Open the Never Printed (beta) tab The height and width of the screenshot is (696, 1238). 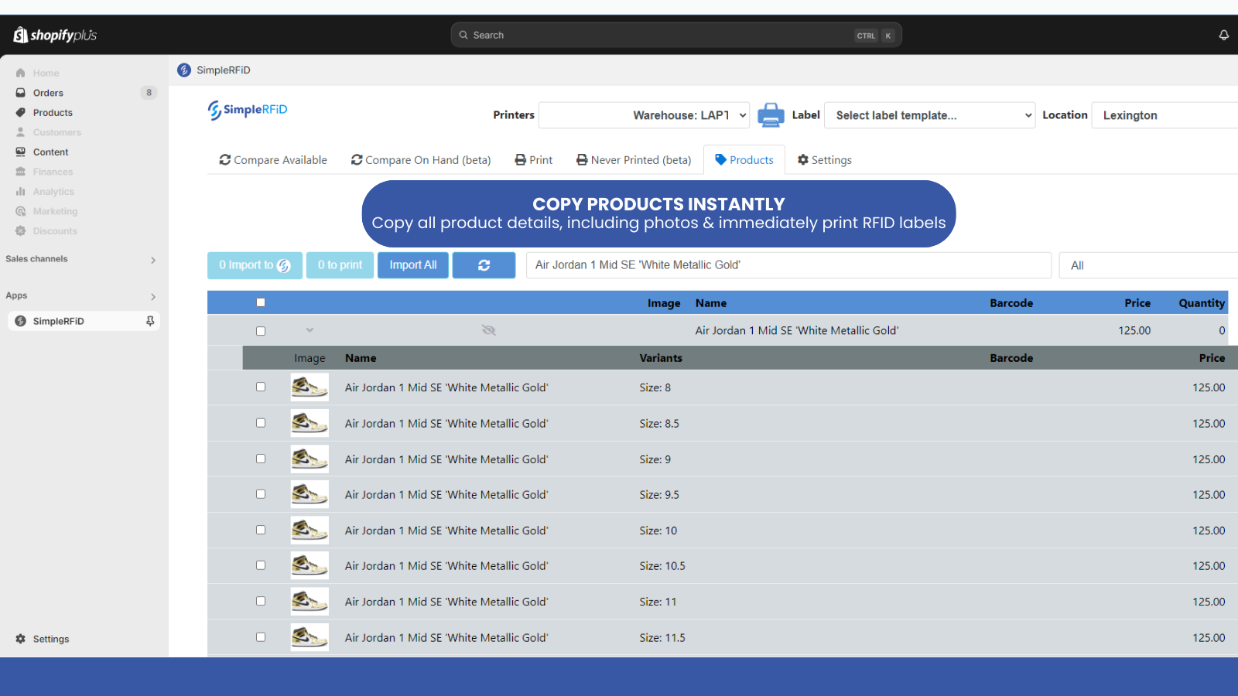[634, 160]
